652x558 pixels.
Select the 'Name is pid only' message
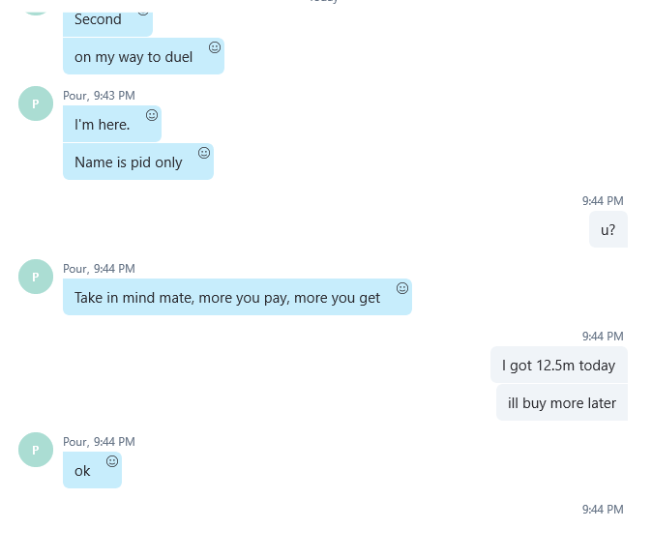[x=138, y=162]
